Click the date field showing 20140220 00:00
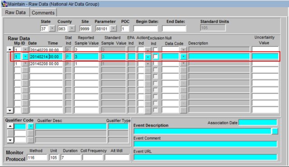The image size is (289, 167). point(46,50)
